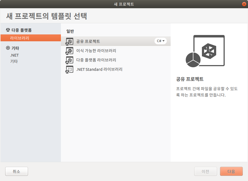Click the 기타 category target icon
Viewport: 248px width, 181px height.
(x=8, y=48)
